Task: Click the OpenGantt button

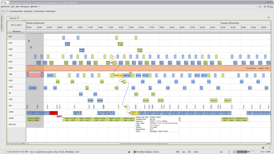Action: coord(28,11)
